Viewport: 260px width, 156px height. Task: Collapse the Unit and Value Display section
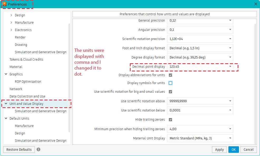pos(6,104)
